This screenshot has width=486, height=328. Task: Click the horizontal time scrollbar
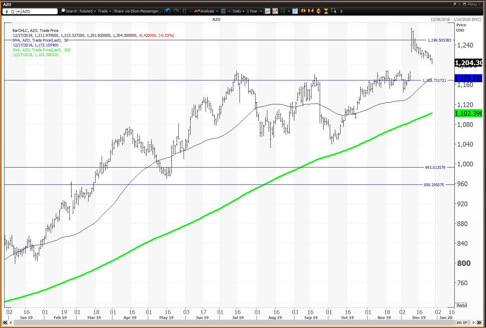234,323
